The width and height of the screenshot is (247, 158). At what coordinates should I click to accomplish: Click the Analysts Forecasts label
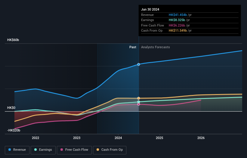(x=156, y=47)
